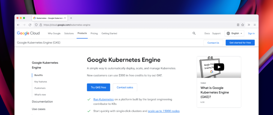The image size is (273, 115).
Task: Open a new tab with the plus button
Action: tap(71, 18)
